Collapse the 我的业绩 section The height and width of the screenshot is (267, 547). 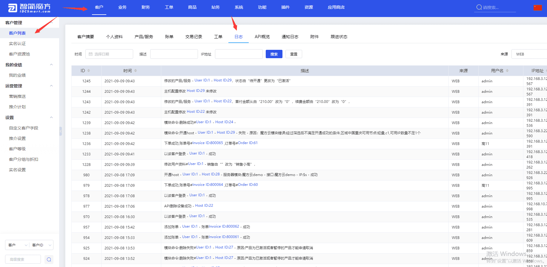[51, 65]
